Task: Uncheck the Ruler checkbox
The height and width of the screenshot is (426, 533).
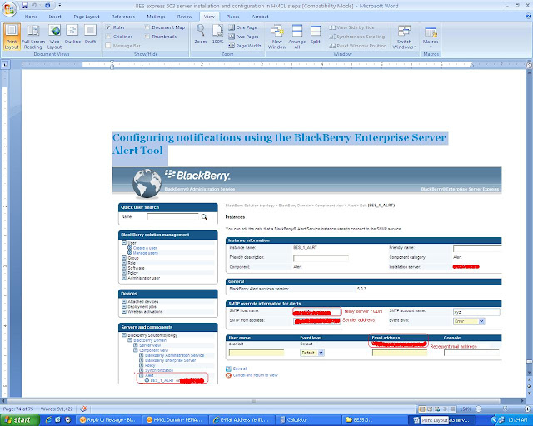Action: pos(108,27)
